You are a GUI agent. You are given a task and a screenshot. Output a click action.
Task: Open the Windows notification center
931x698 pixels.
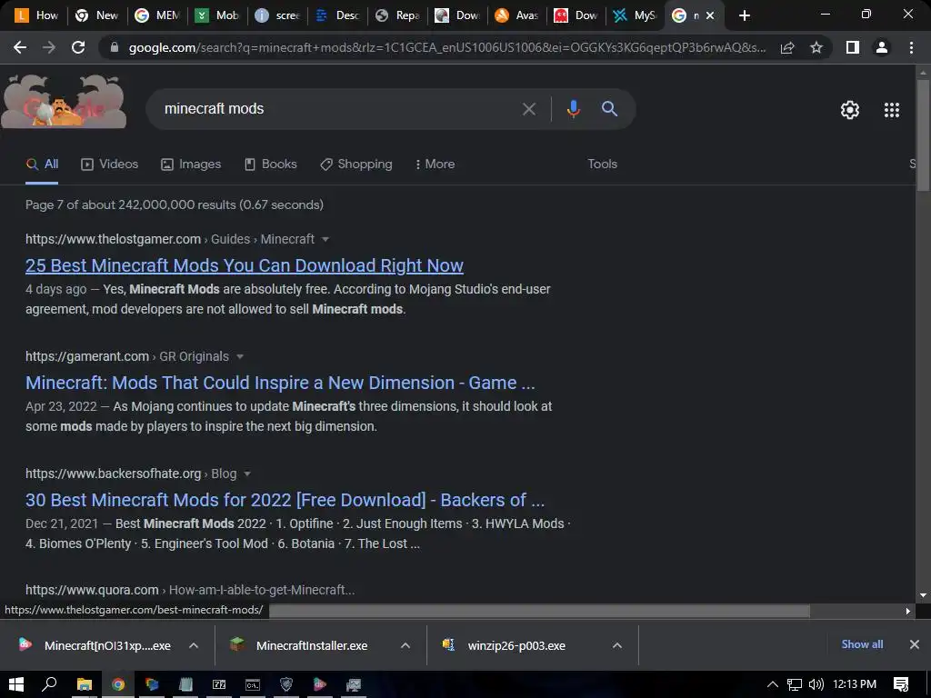[901, 684]
